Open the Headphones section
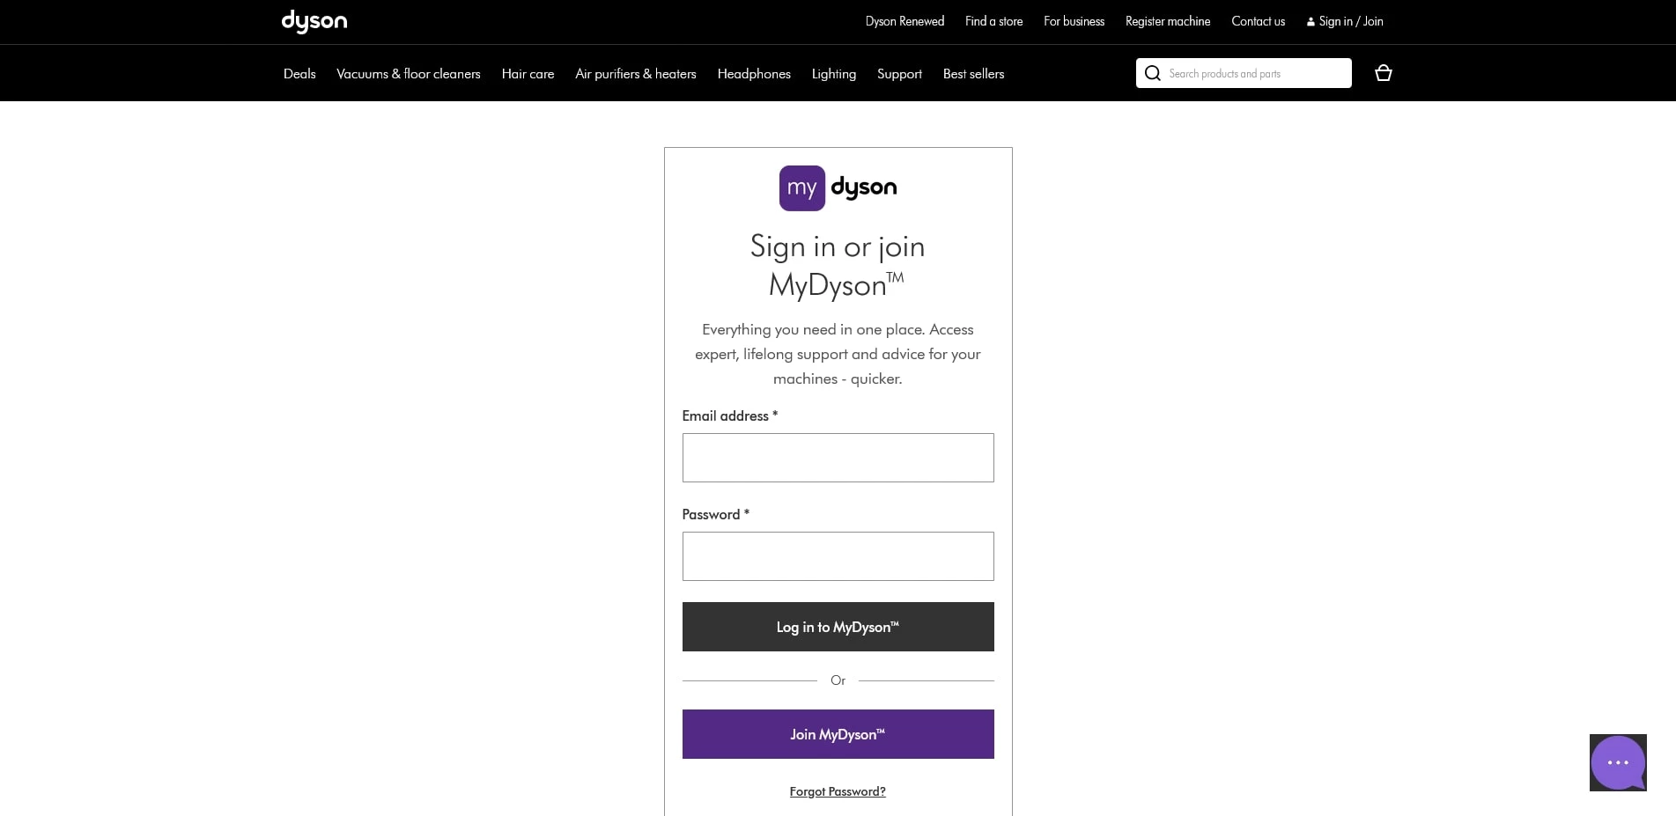The width and height of the screenshot is (1676, 816). pyautogui.click(x=753, y=73)
